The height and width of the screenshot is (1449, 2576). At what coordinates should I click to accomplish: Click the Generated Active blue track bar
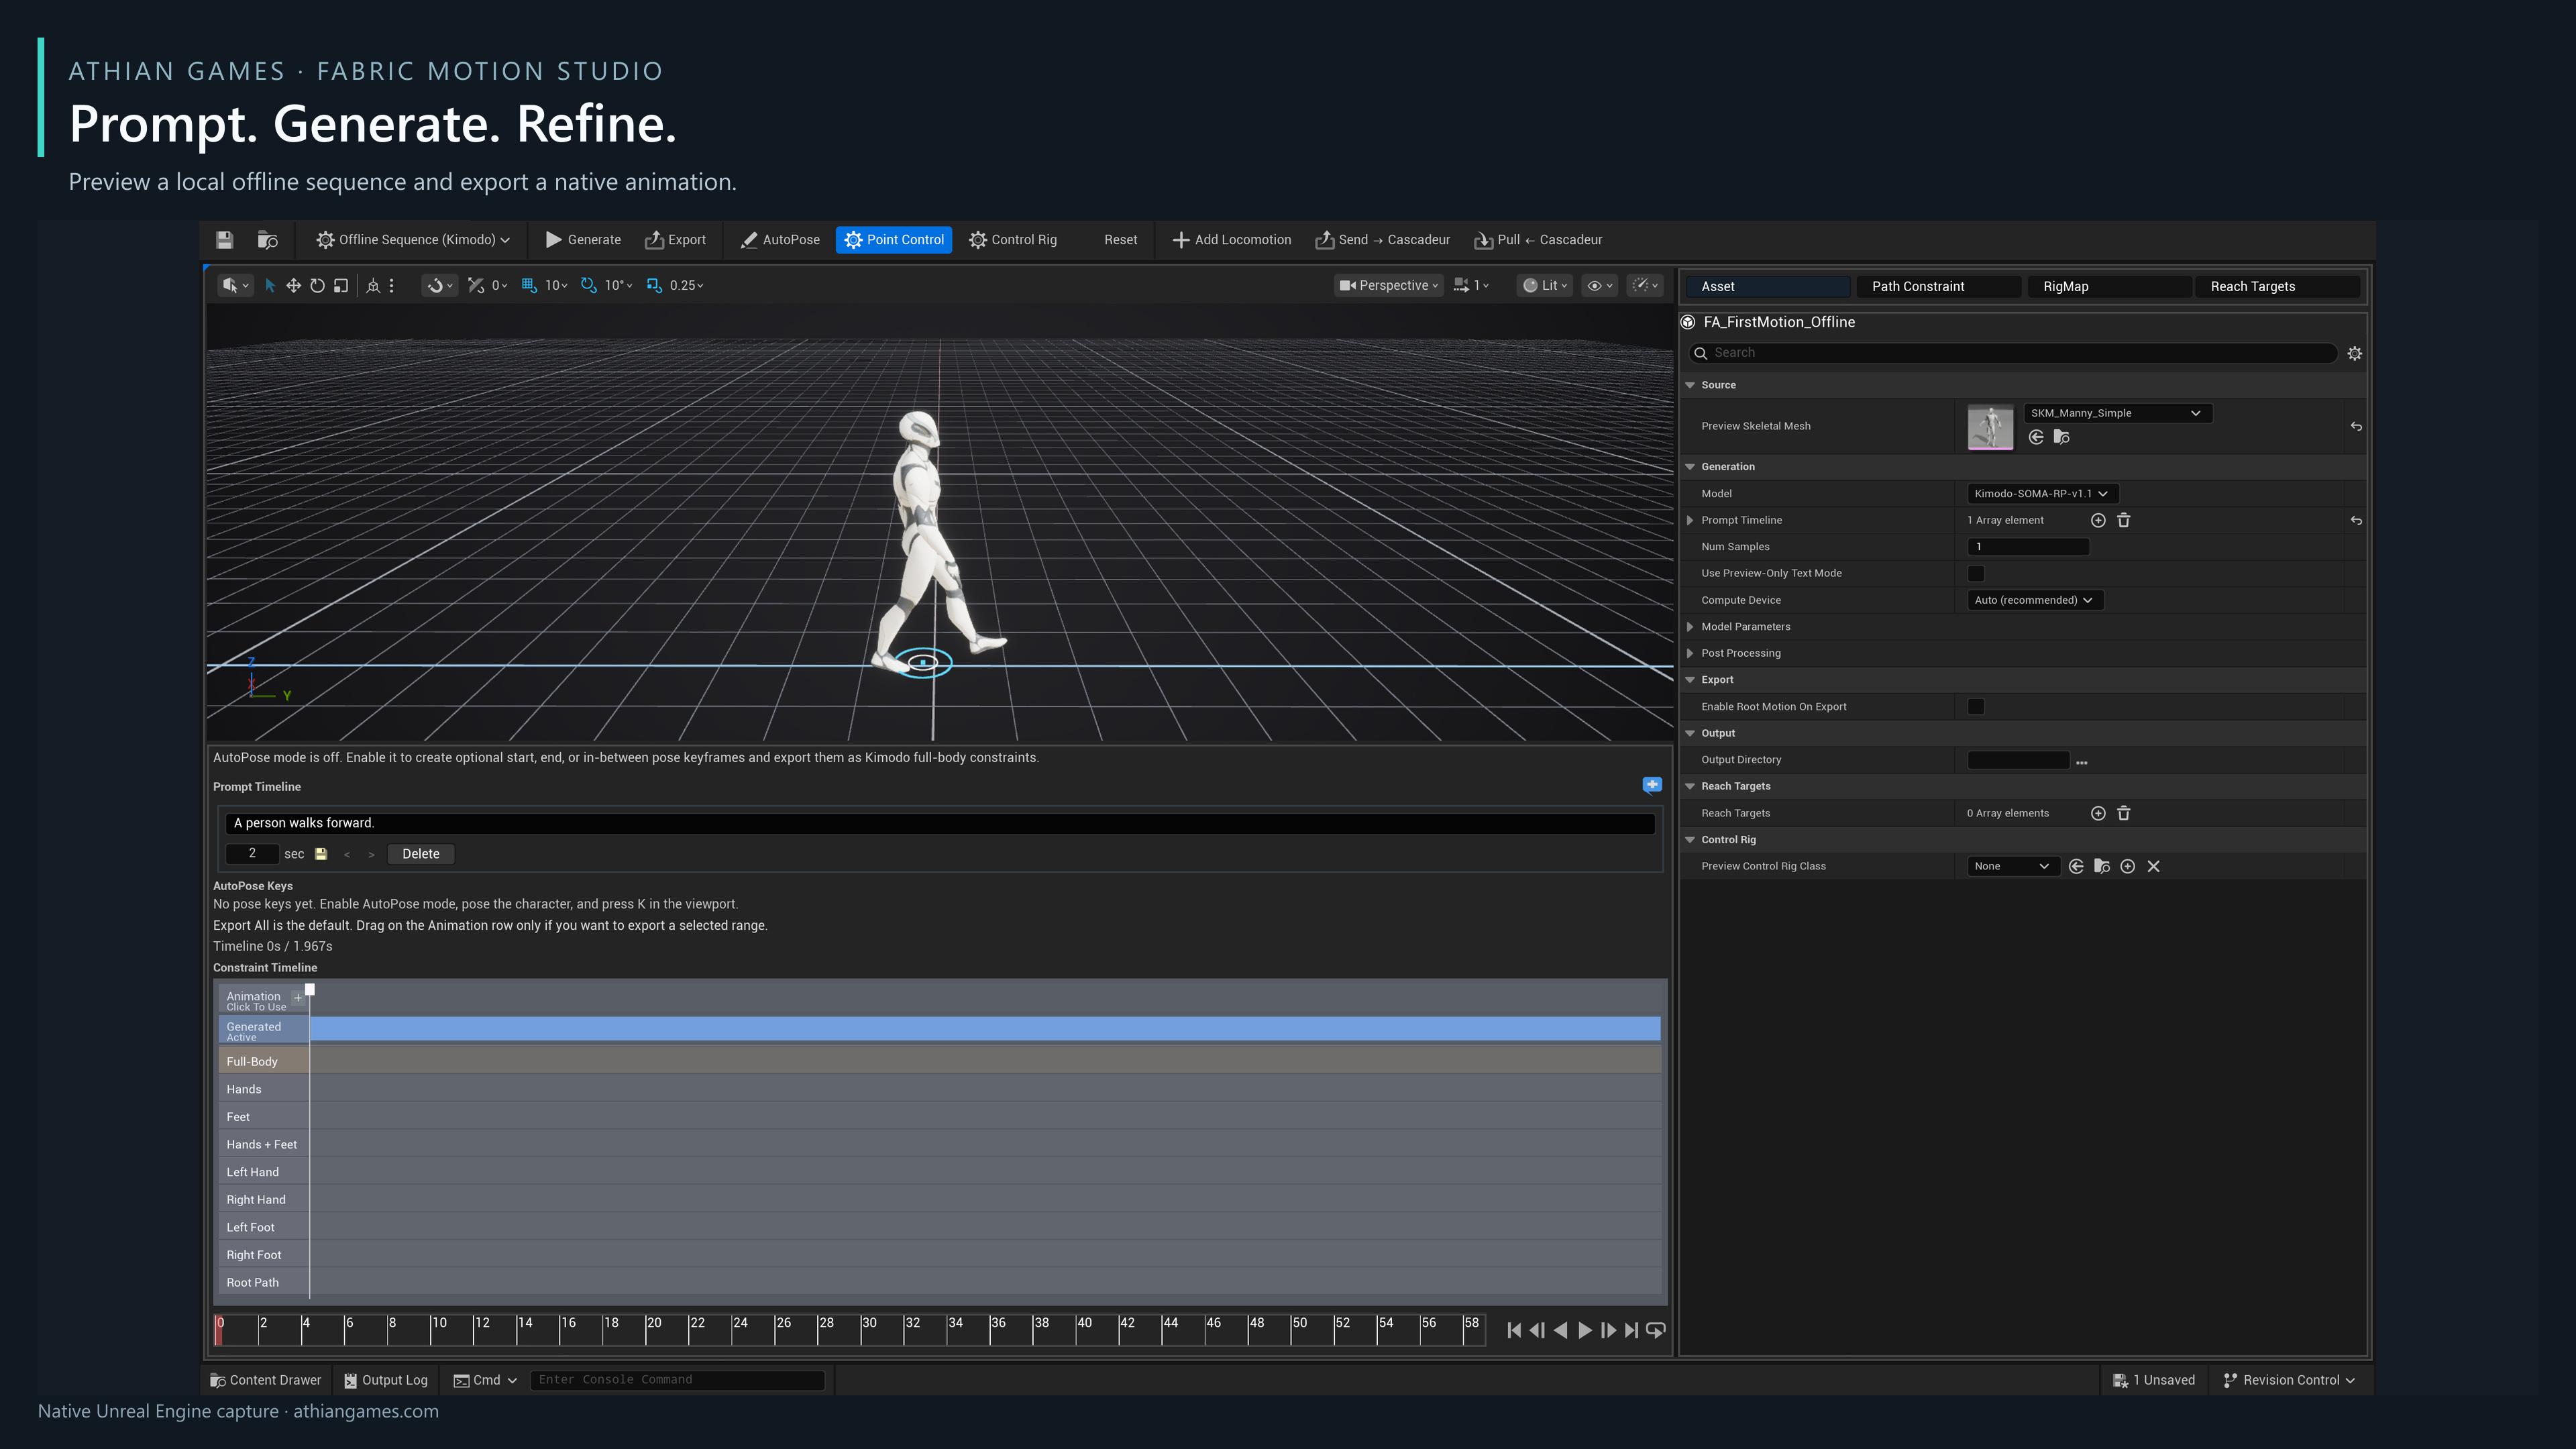(985, 1029)
